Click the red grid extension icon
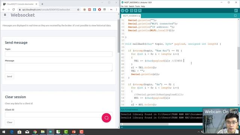240x135 pixels. 90,9
